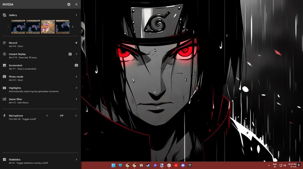Open the volume tray icon
303x169 pixels.
point(285,165)
